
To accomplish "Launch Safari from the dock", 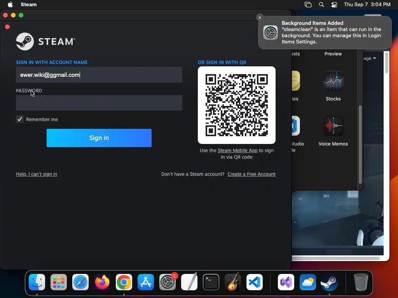I will (80, 282).
